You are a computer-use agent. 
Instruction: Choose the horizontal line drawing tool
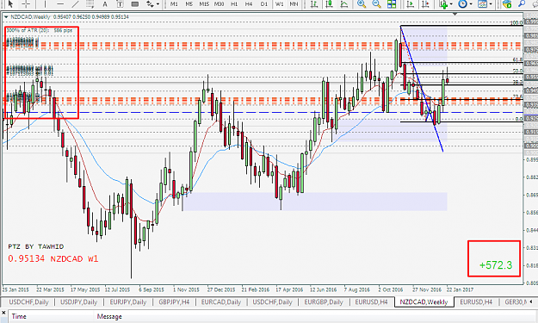(60, 3)
